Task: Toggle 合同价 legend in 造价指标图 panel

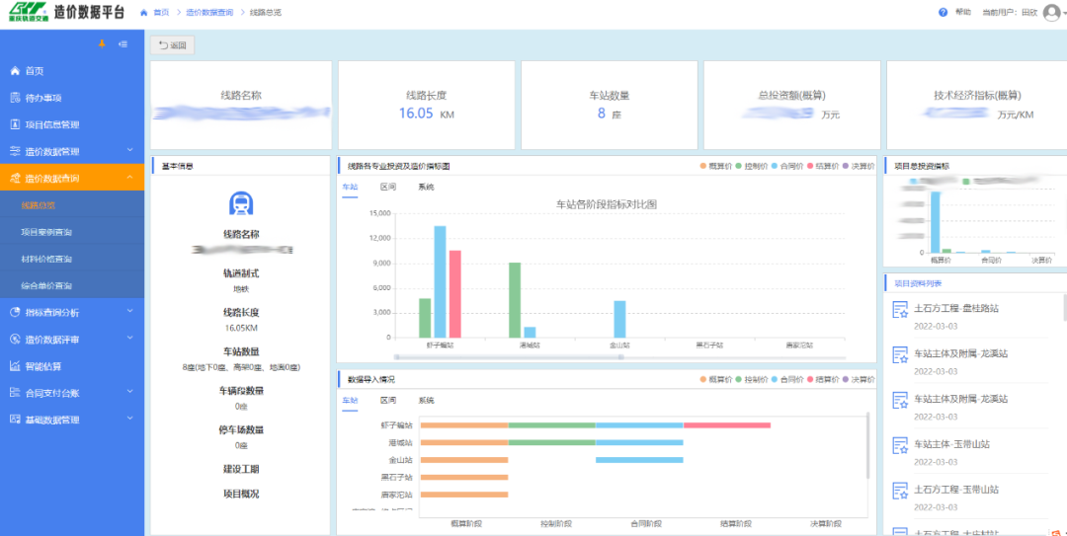Action: (787, 165)
